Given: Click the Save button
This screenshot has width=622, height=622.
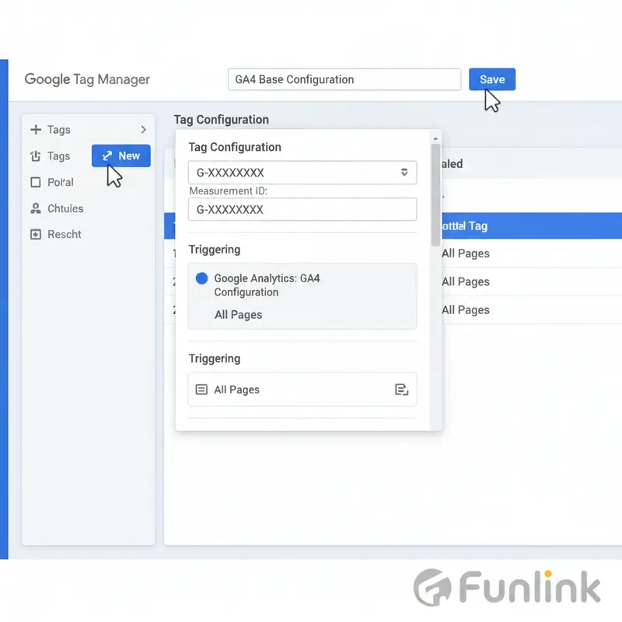Looking at the screenshot, I should tap(492, 79).
